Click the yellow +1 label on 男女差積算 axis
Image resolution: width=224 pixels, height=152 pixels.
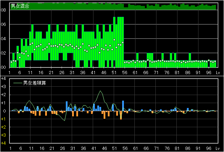pyautogui.click(x=3, y=119)
